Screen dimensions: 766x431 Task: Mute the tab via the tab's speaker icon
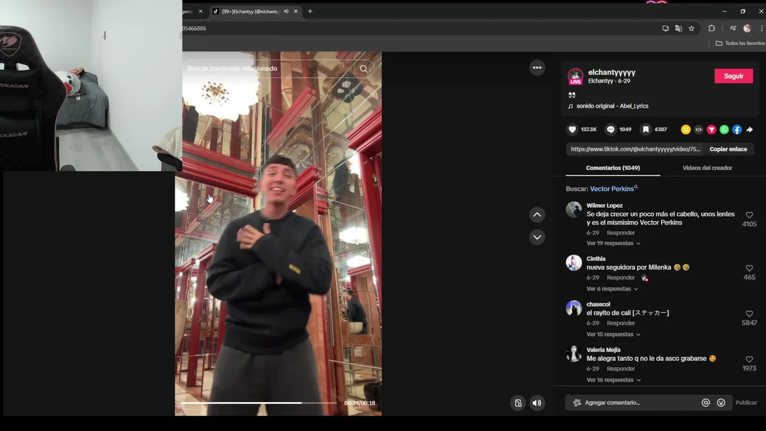[x=286, y=11]
